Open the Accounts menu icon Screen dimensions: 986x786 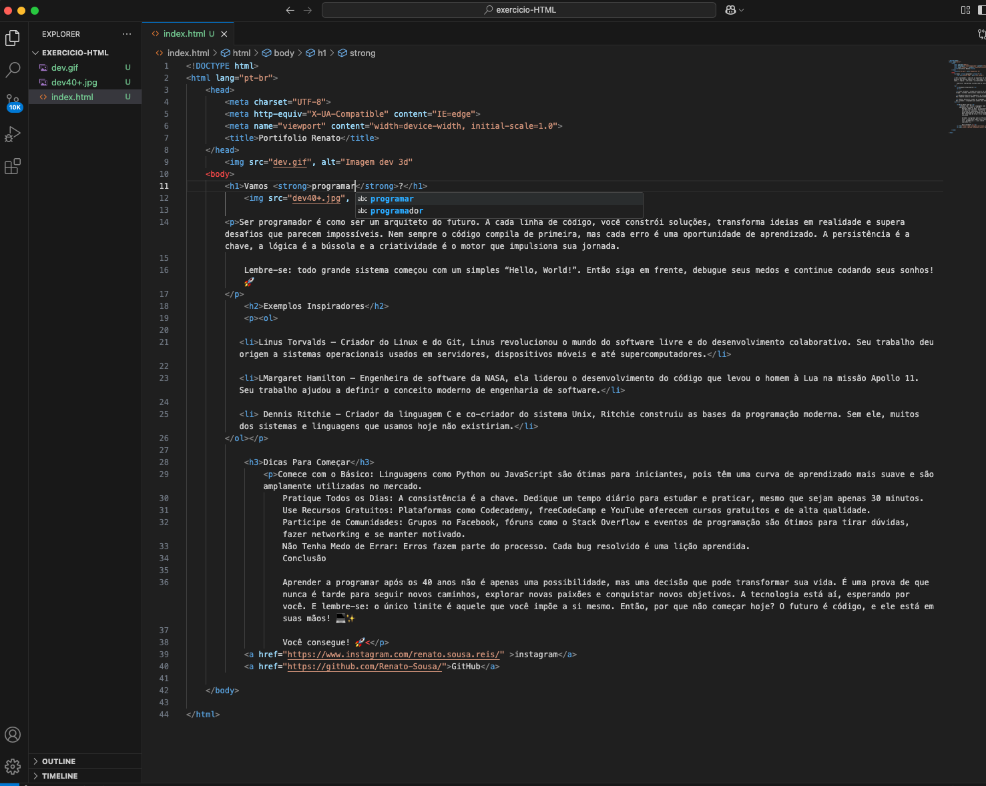click(13, 735)
